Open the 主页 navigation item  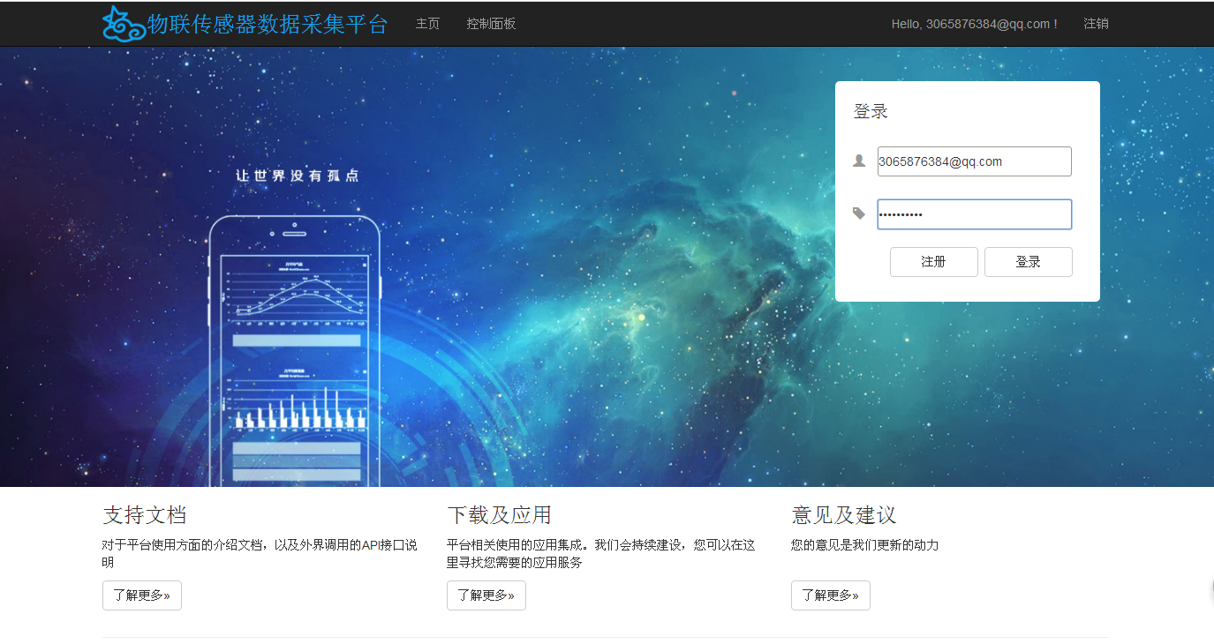click(427, 24)
